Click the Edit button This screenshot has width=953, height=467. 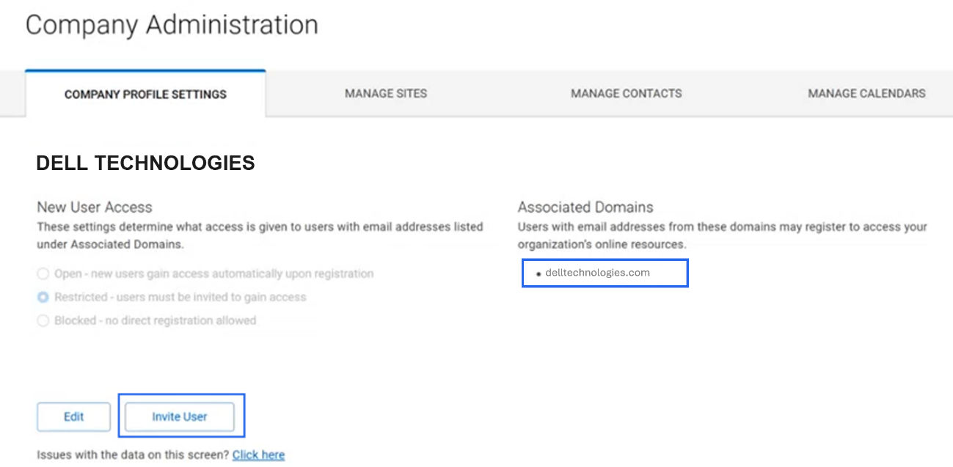[x=73, y=416]
